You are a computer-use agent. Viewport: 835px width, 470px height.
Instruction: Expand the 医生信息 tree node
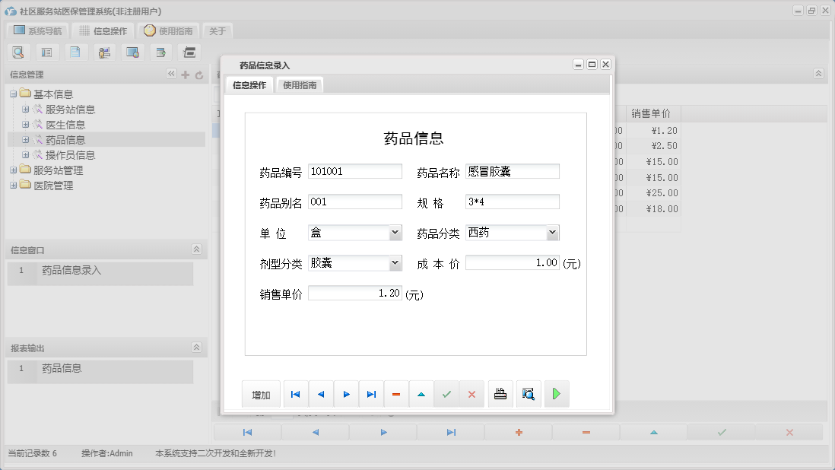pos(24,125)
